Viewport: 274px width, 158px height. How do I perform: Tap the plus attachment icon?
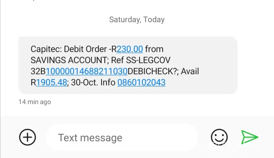tap(28, 138)
